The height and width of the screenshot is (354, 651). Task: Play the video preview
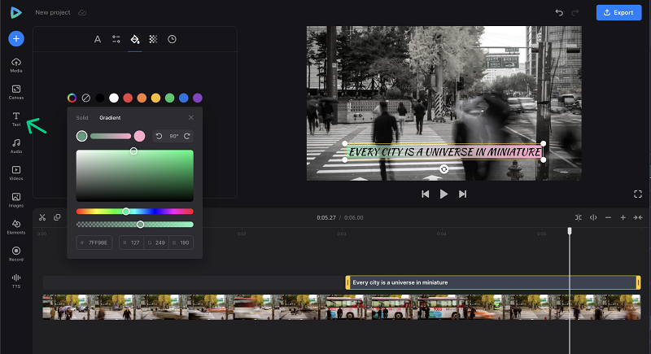click(443, 194)
